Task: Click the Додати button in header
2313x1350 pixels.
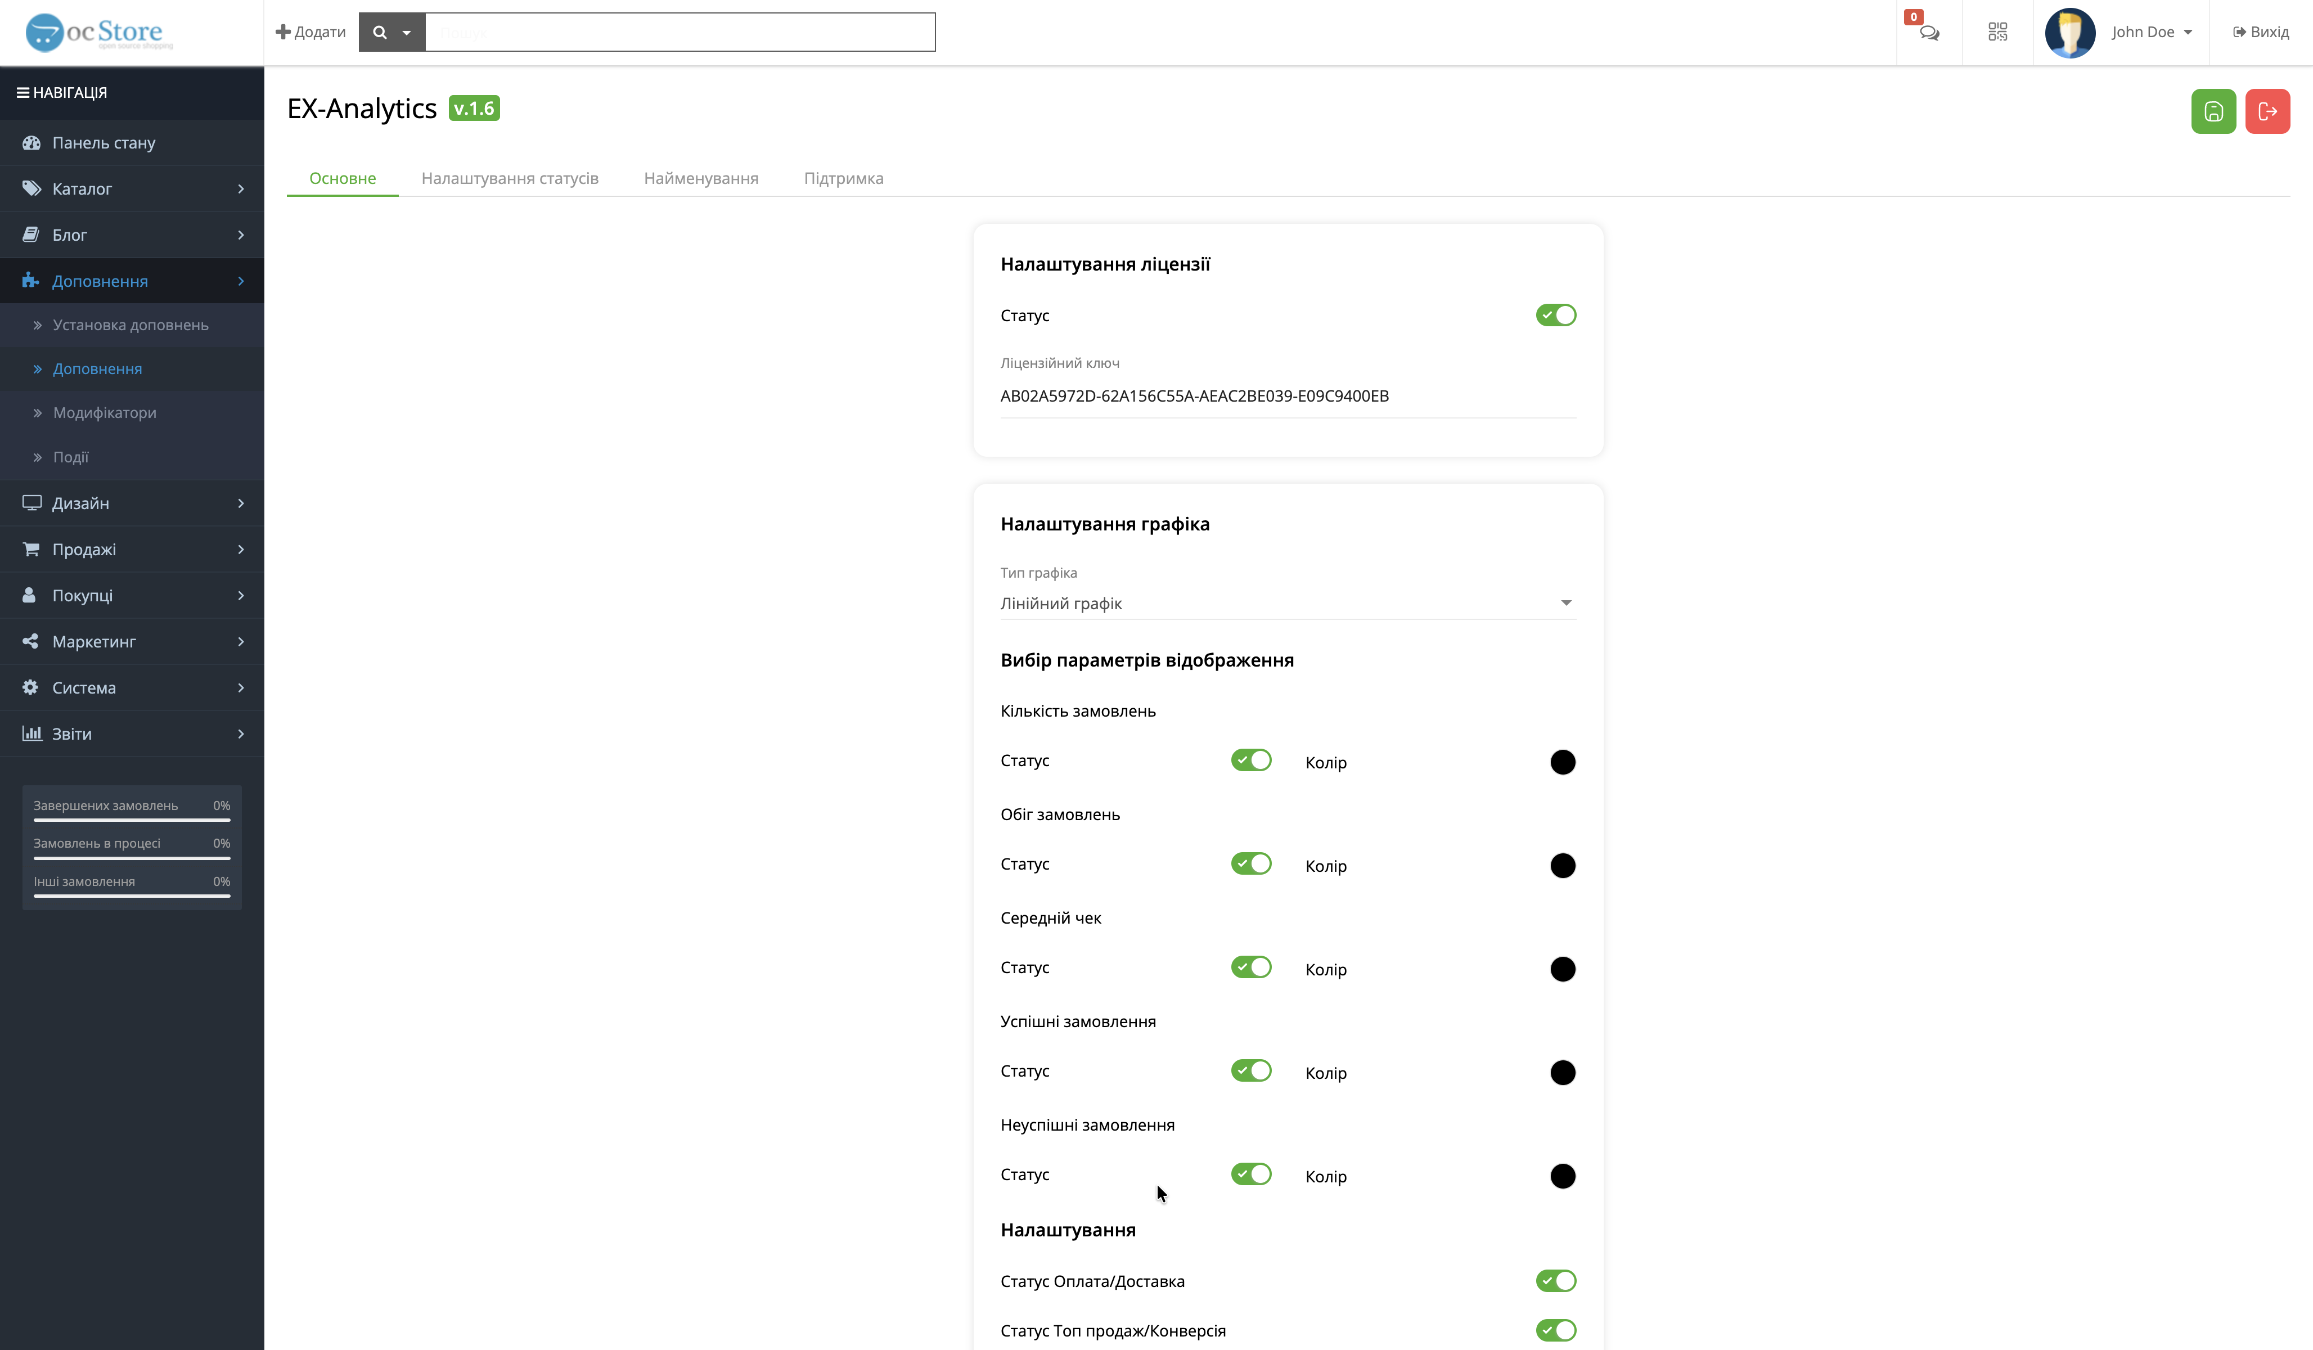Action: (x=311, y=32)
